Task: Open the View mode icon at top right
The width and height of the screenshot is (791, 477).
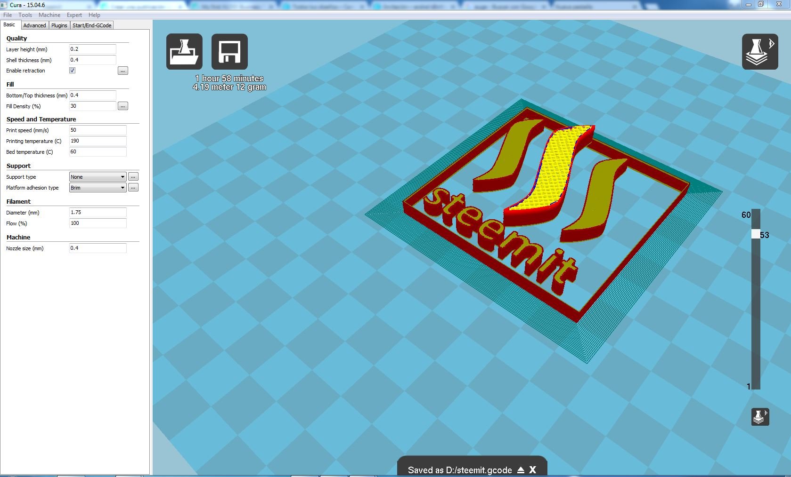Action: (760, 52)
